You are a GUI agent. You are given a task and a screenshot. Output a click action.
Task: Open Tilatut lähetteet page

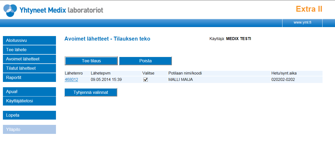tap(29, 68)
